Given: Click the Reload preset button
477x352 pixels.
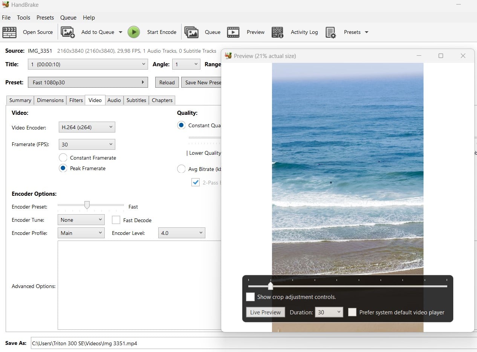Looking at the screenshot, I should tap(167, 82).
